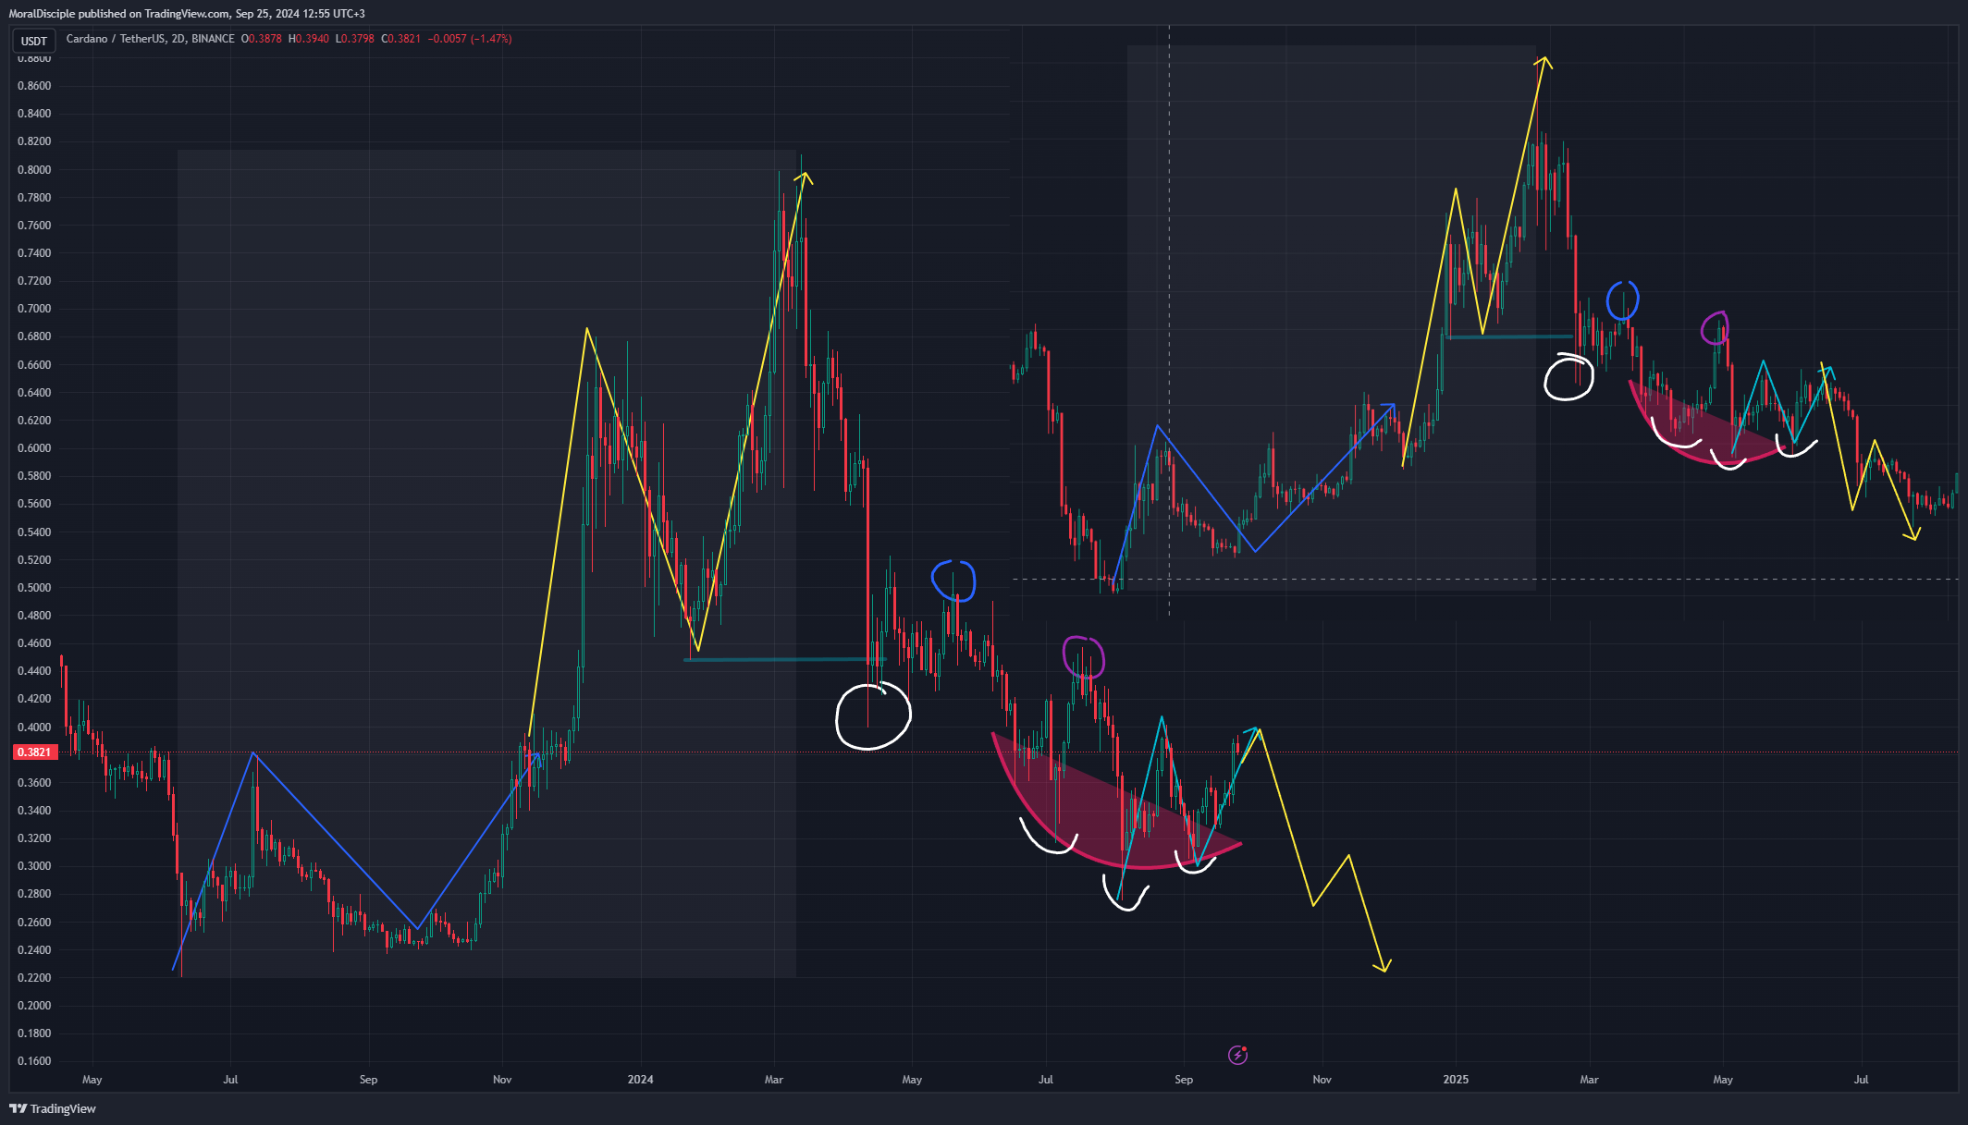Click the open value O0.3878
Viewport: 1968px width, 1125px height.
pyautogui.click(x=262, y=39)
